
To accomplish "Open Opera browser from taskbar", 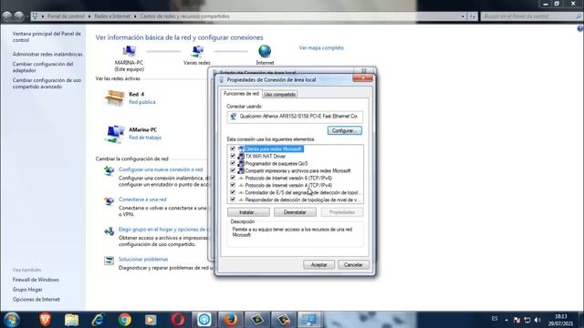I will point(178,320).
